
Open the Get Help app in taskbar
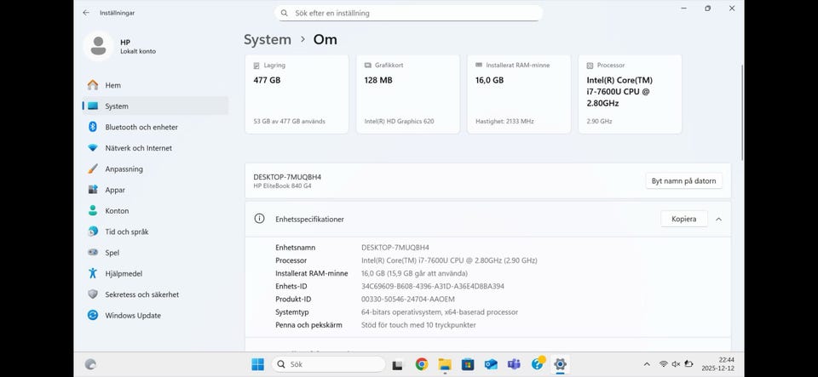click(x=538, y=363)
